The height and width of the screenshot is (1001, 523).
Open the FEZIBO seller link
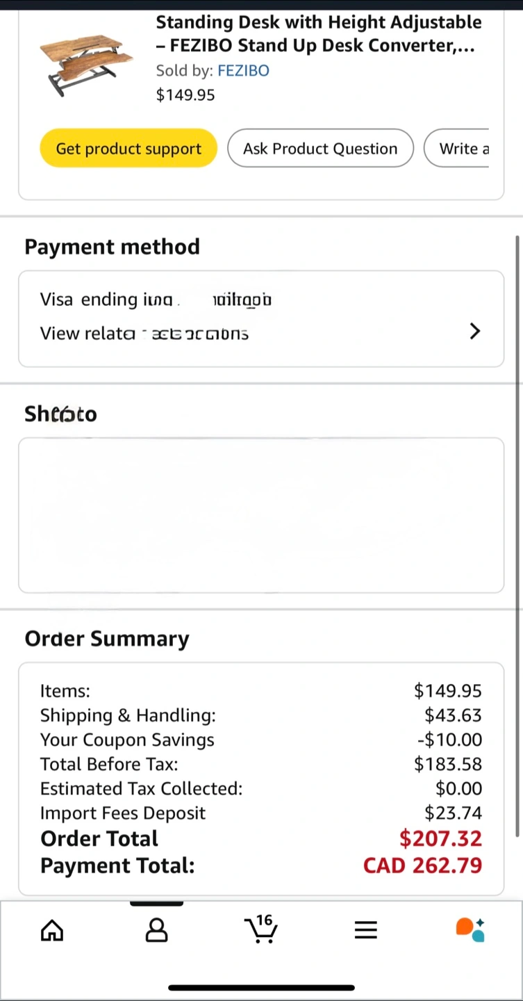[x=243, y=71]
